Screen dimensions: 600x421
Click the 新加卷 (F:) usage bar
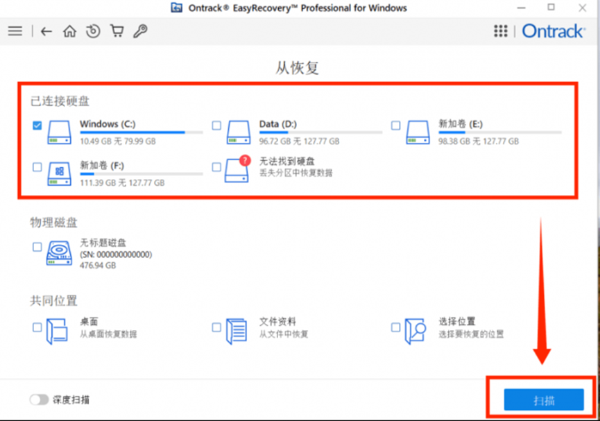[x=142, y=174]
